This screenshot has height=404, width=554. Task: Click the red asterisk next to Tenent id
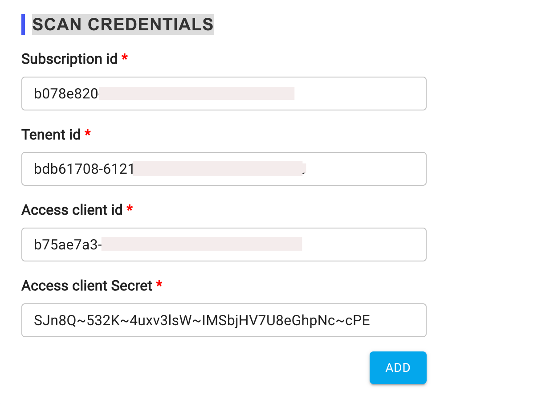point(88,133)
